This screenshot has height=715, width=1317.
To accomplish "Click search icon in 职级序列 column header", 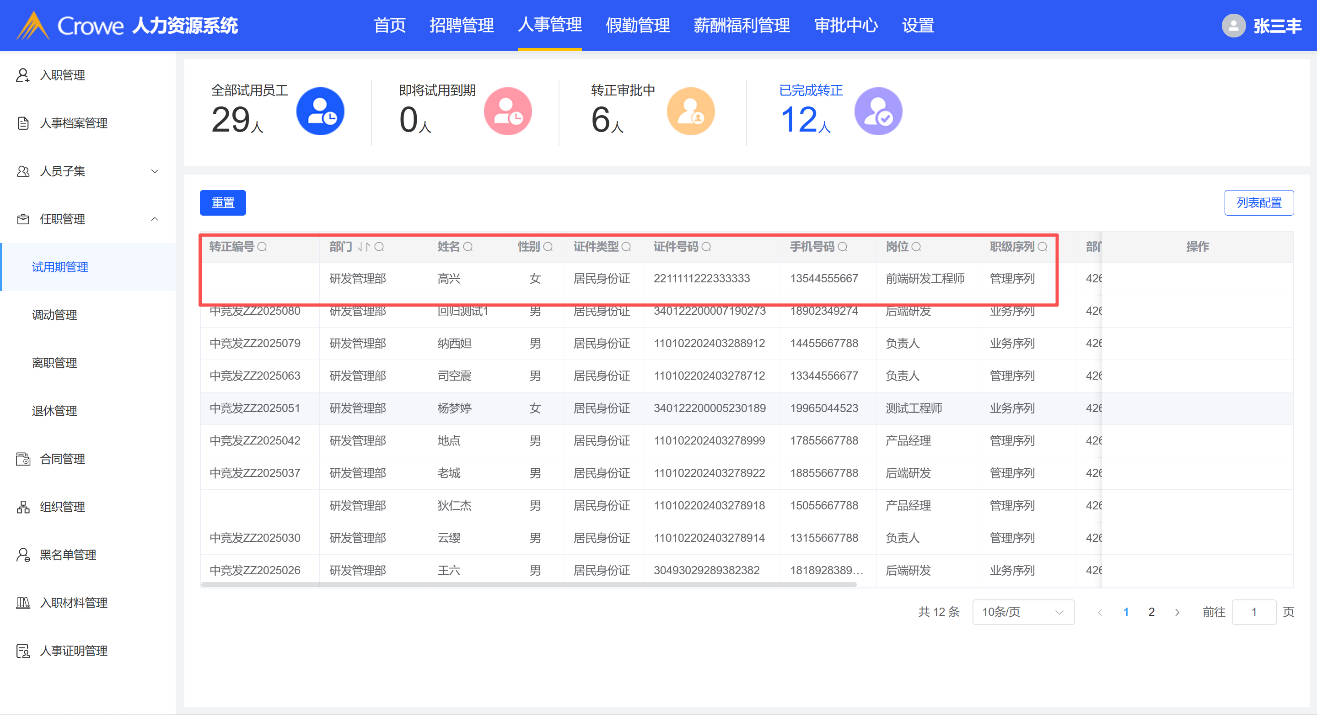I will [x=1043, y=247].
